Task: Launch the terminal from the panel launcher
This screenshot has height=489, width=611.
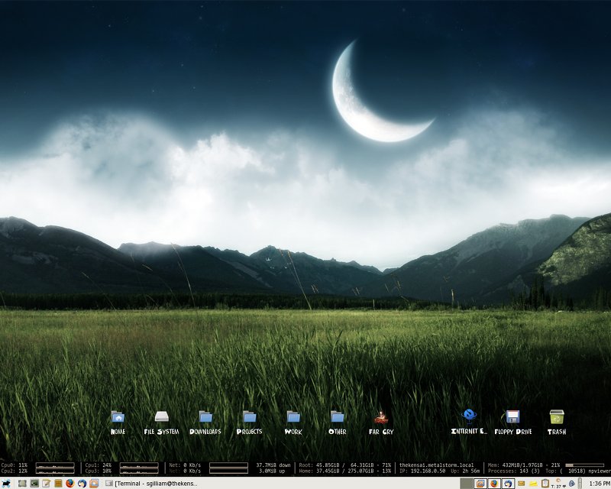Action: click(x=34, y=484)
